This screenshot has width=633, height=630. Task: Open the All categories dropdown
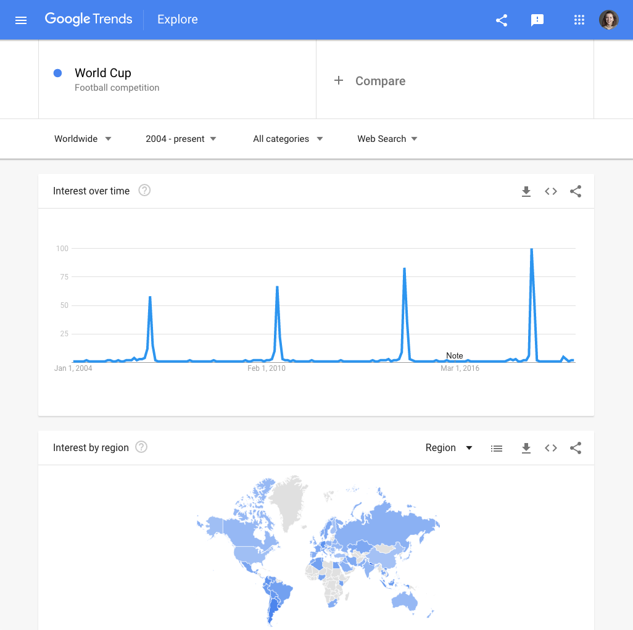pyautogui.click(x=288, y=139)
